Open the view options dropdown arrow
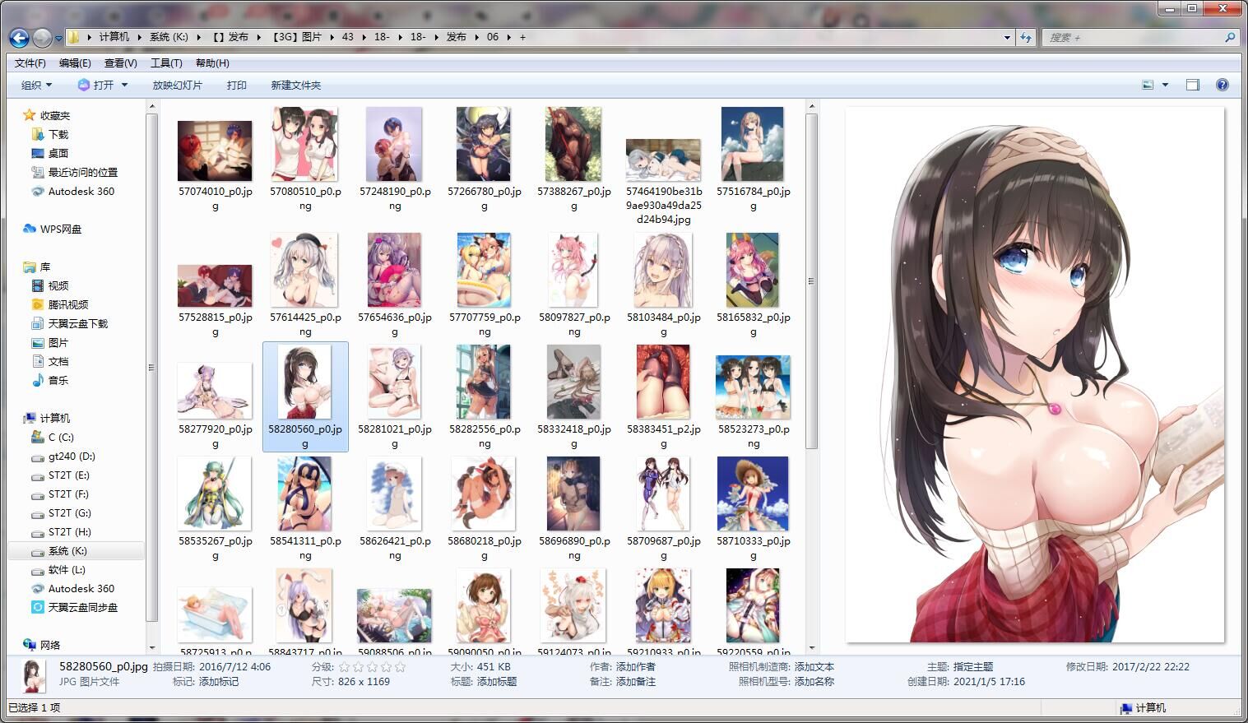The image size is (1248, 723). (x=1165, y=86)
